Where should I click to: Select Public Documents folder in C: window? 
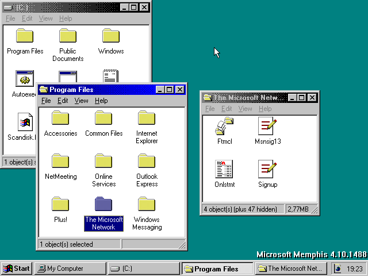coord(68,36)
